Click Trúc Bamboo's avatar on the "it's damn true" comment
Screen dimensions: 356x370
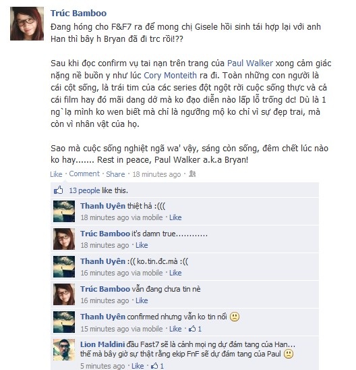[x=64, y=239]
